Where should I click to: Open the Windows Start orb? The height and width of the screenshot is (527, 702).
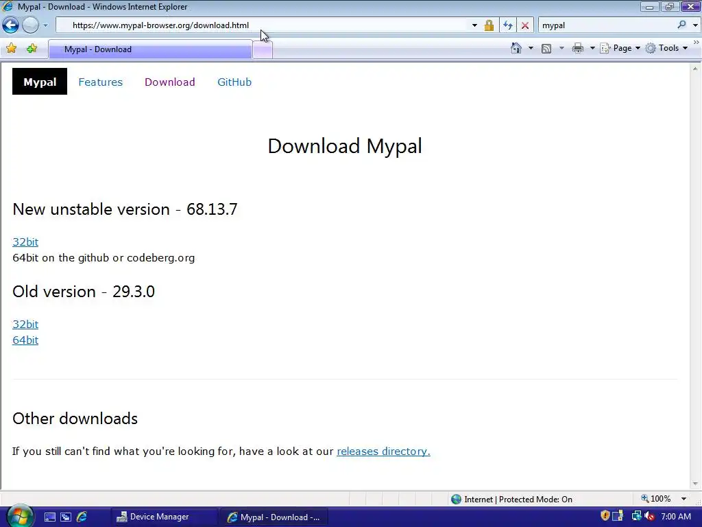(x=19, y=516)
